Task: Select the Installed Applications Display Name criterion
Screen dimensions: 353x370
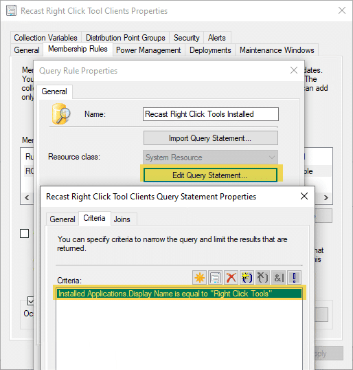Action: 179,294
